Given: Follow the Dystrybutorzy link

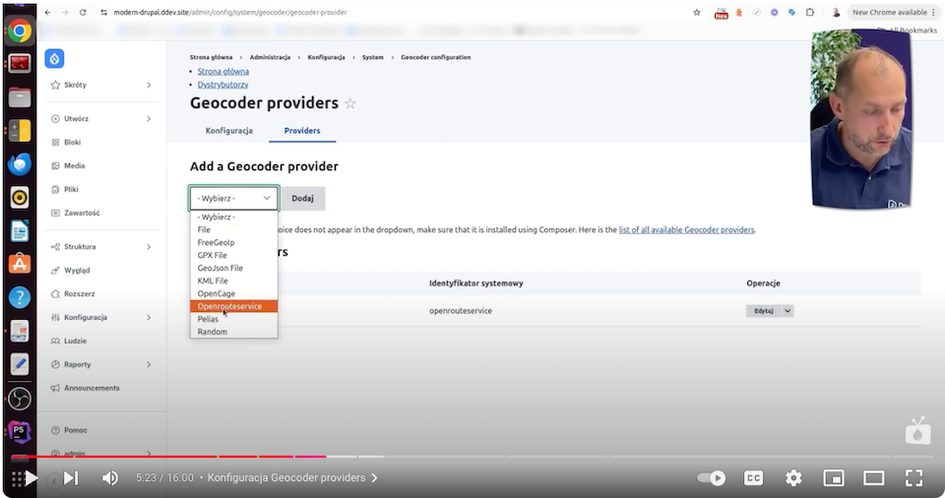Looking at the screenshot, I should tap(223, 85).
